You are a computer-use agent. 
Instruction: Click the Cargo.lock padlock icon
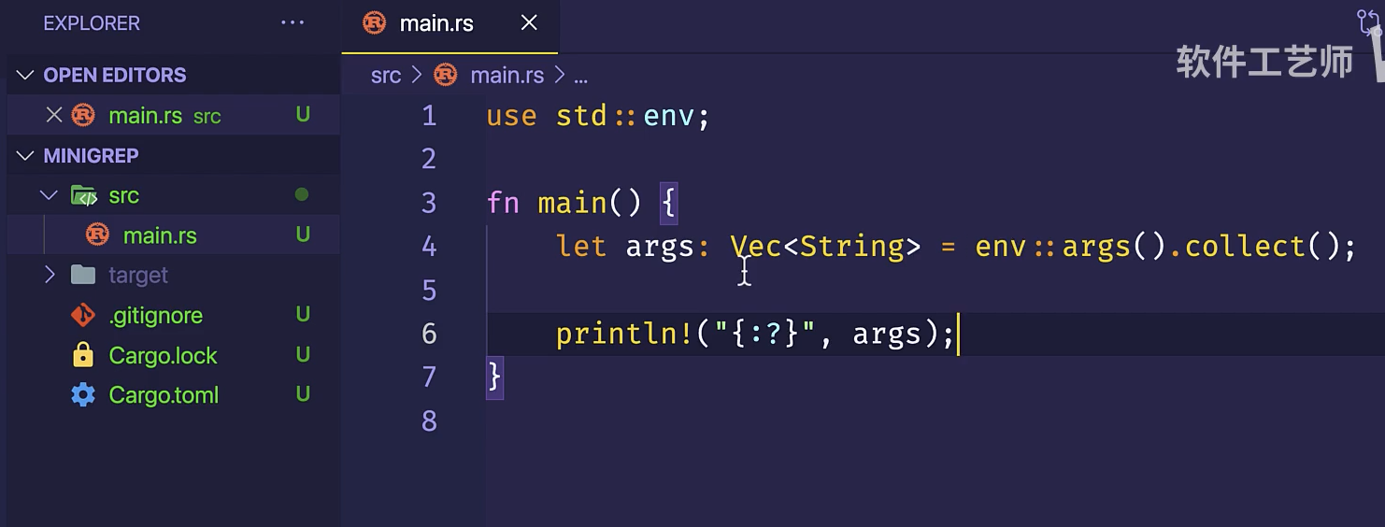(x=83, y=356)
